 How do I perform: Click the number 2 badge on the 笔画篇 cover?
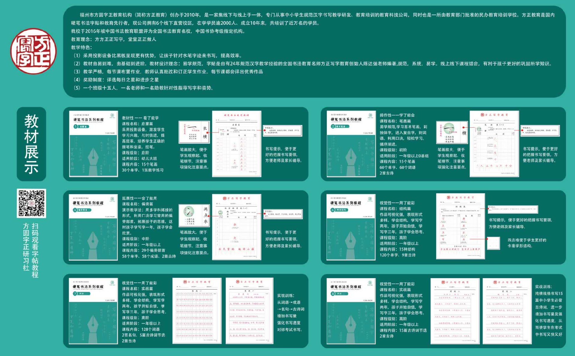pos(333,126)
